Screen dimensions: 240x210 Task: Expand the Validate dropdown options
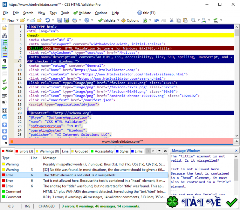[x=118, y=20]
